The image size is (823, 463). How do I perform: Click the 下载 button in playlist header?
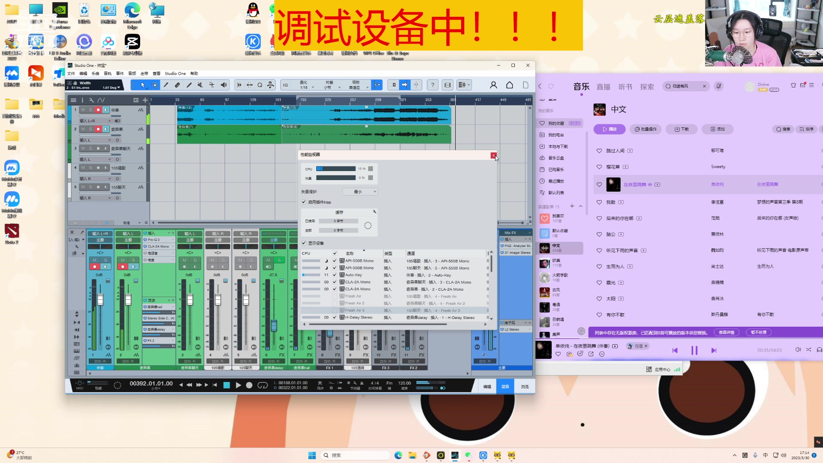click(x=681, y=129)
